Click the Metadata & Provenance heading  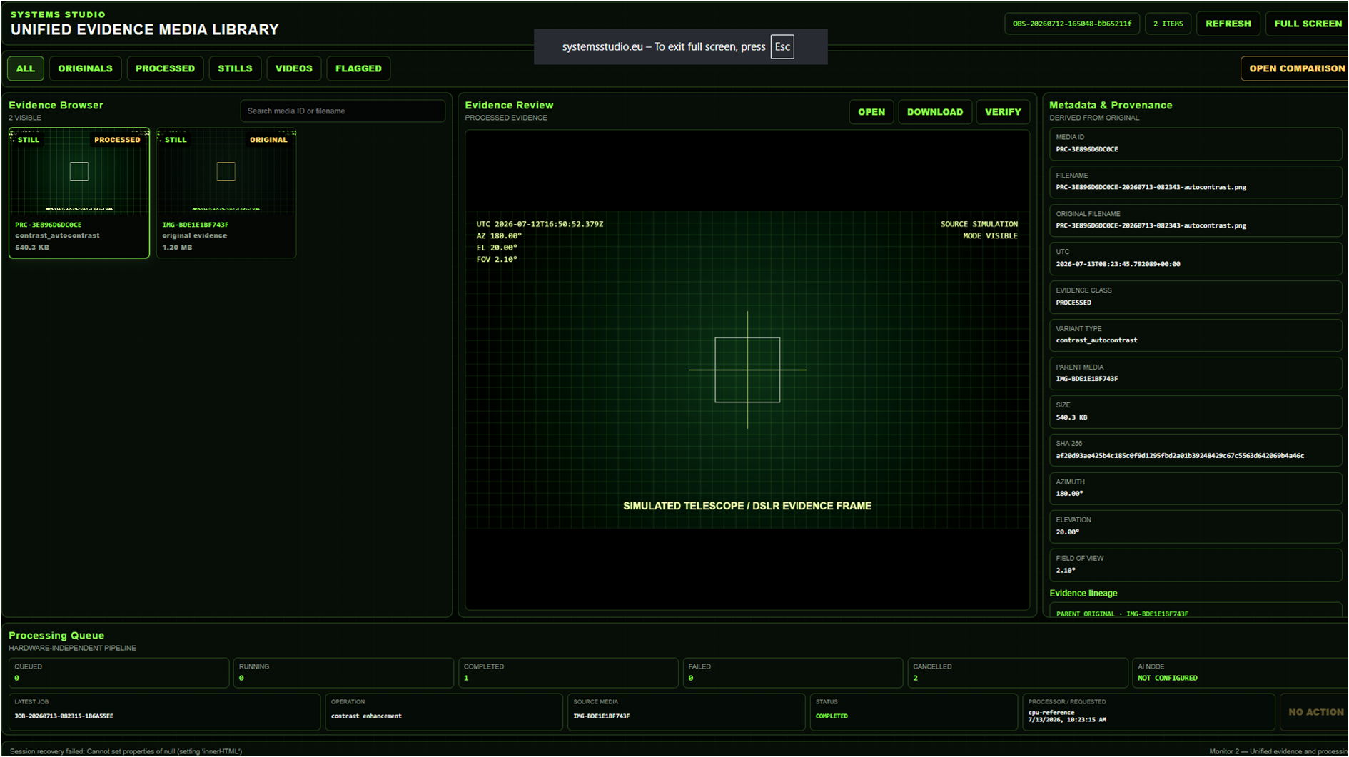point(1111,106)
